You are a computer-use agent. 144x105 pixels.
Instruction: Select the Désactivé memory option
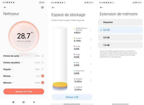pyautogui.click(x=120, y=22)
